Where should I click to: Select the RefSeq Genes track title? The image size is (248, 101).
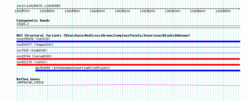[x=28, y=79]
